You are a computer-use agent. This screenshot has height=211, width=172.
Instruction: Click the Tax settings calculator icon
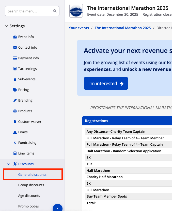pyautogui.click(x=15, y=69)
